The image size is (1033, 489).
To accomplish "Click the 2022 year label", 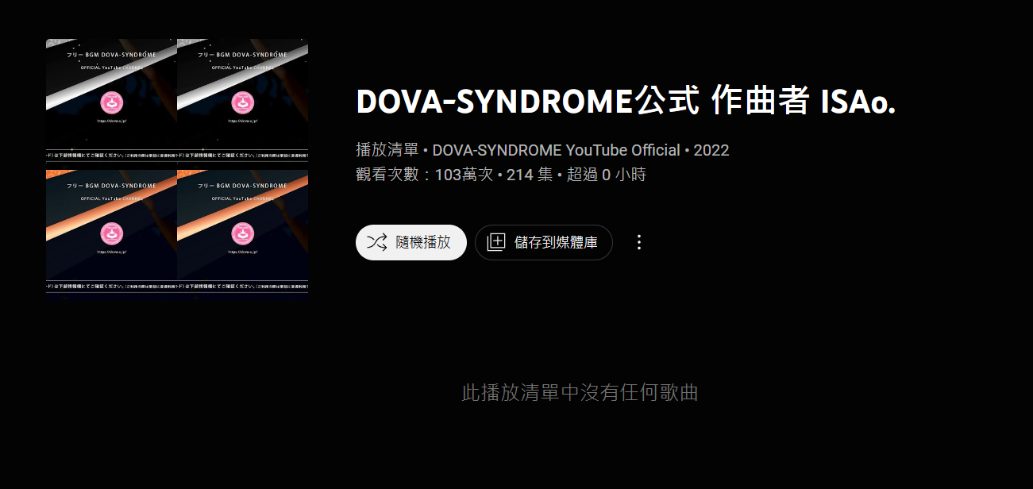I will (x=711, y=150).
